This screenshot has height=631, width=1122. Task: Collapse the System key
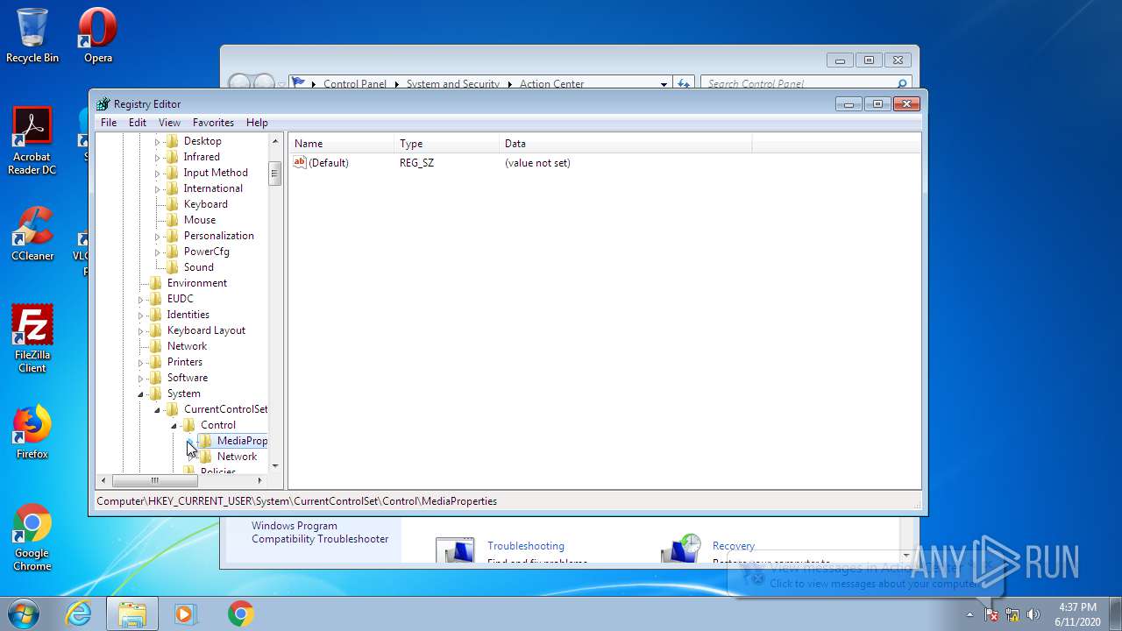pyautogui.click(x=141, y=393)
